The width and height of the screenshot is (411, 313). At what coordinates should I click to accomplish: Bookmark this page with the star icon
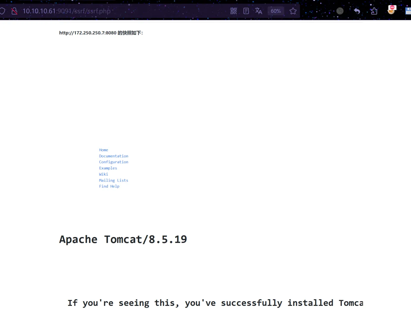pyautogui.click(x=293, y=11)
